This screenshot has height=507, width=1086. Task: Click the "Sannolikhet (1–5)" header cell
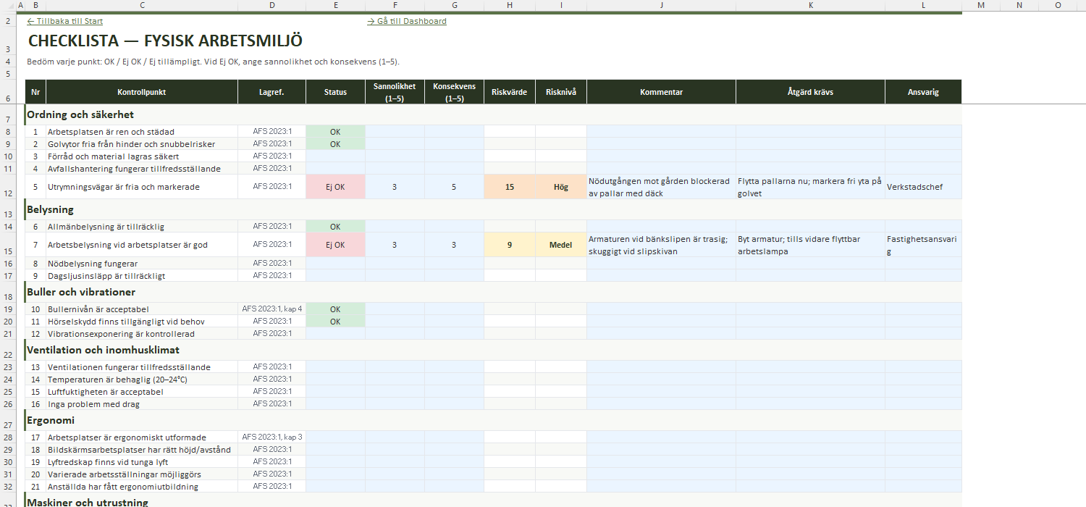click(x=395, y=92)
